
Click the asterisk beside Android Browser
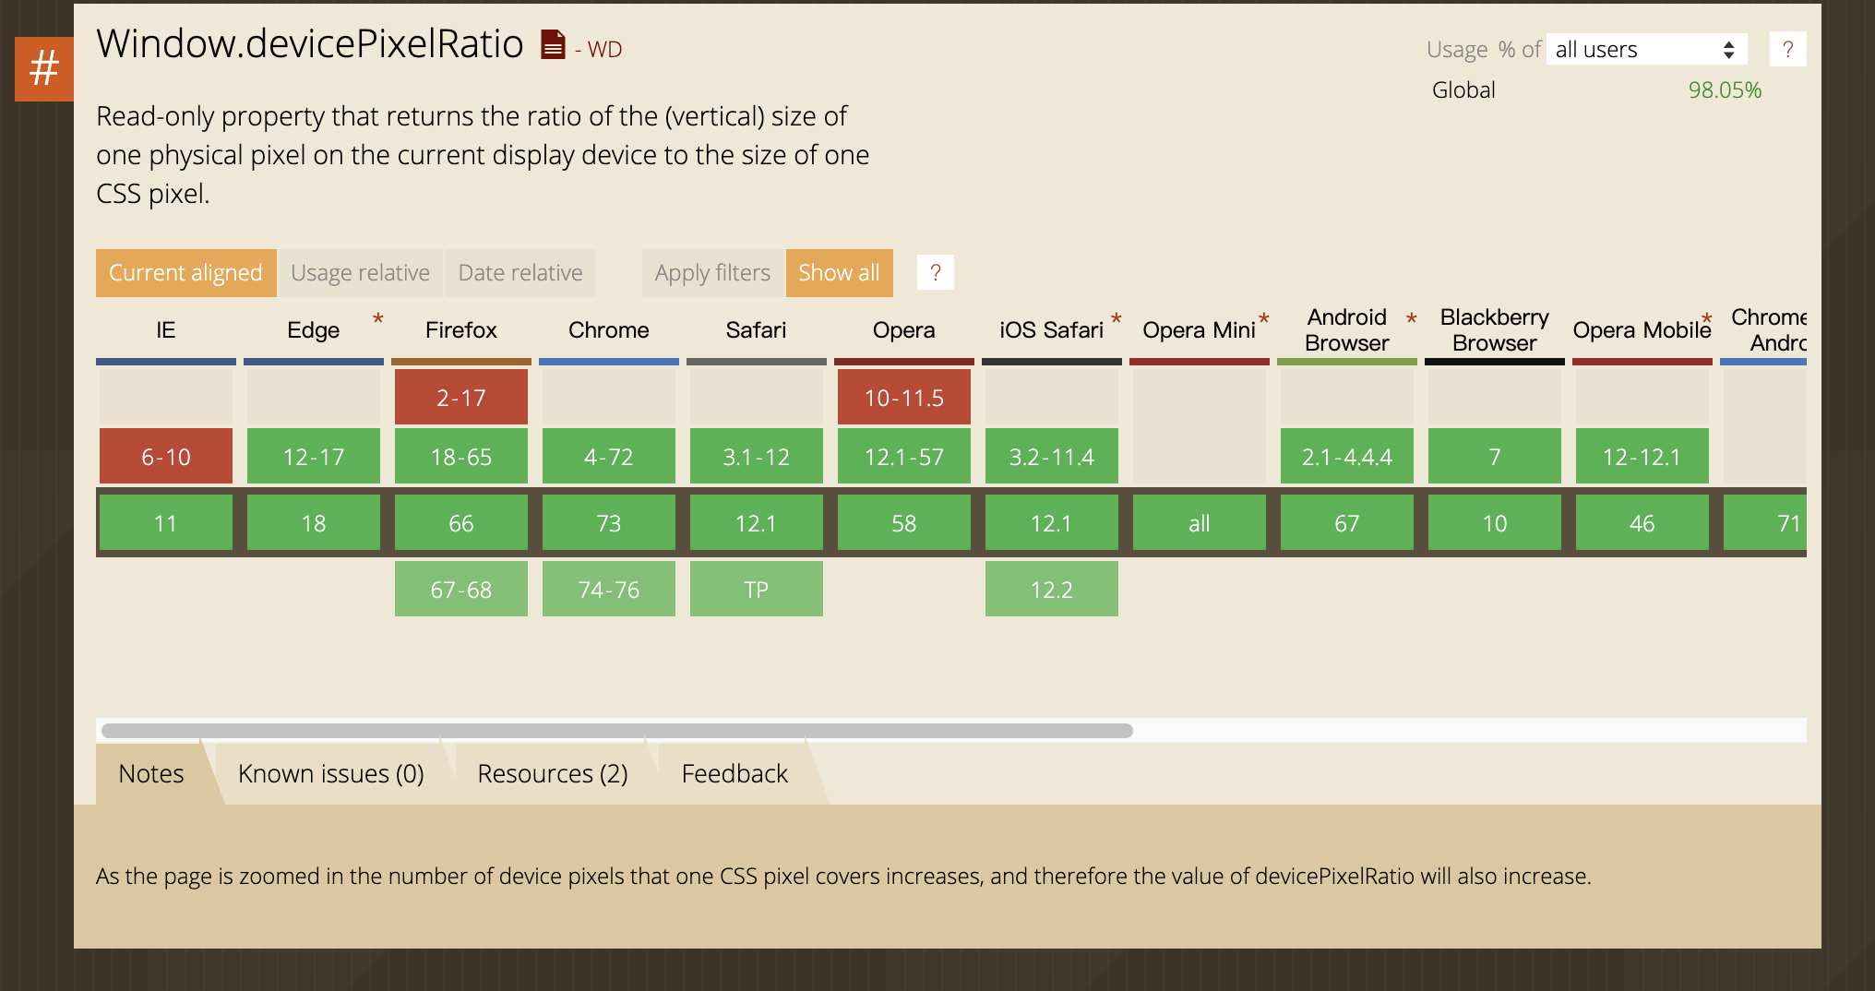pos(1411,319)
